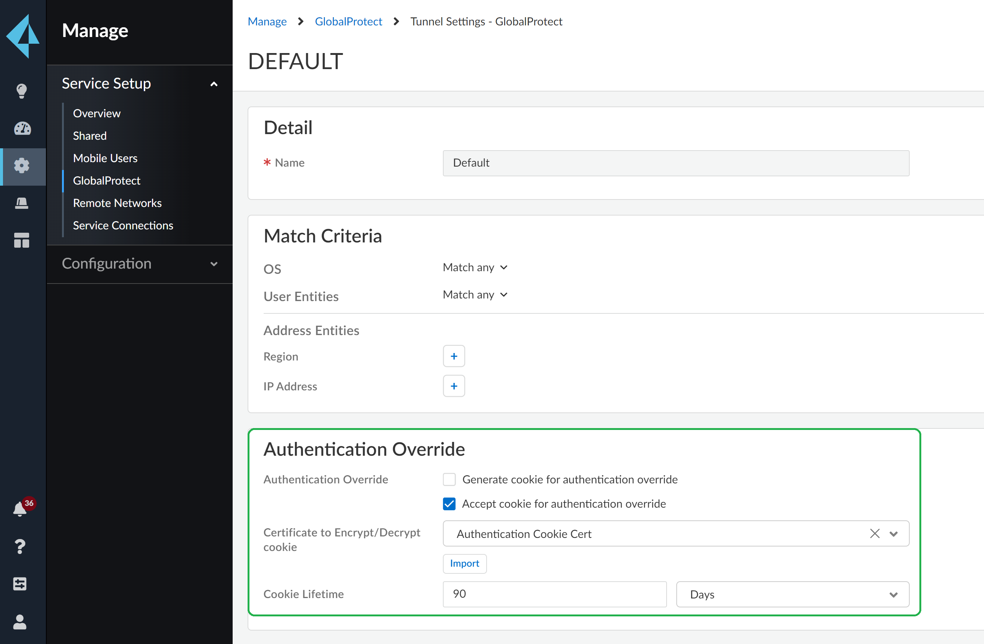Screen dimensions: 984x644
Task: Uncheck Accept cookie for authentication override
Action: click(449, 504)
